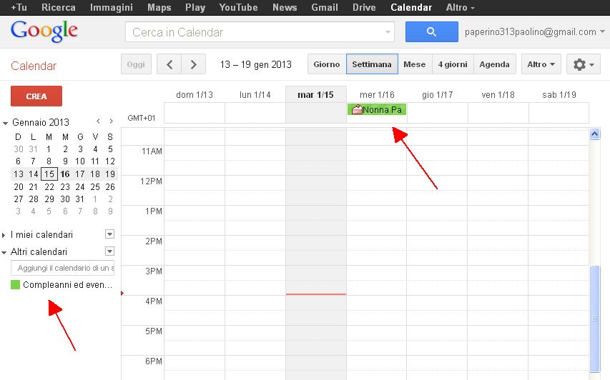Open the Altro view options dropdown
The width and height of the screenshot is (610, 380).
(x=541, y=64)
